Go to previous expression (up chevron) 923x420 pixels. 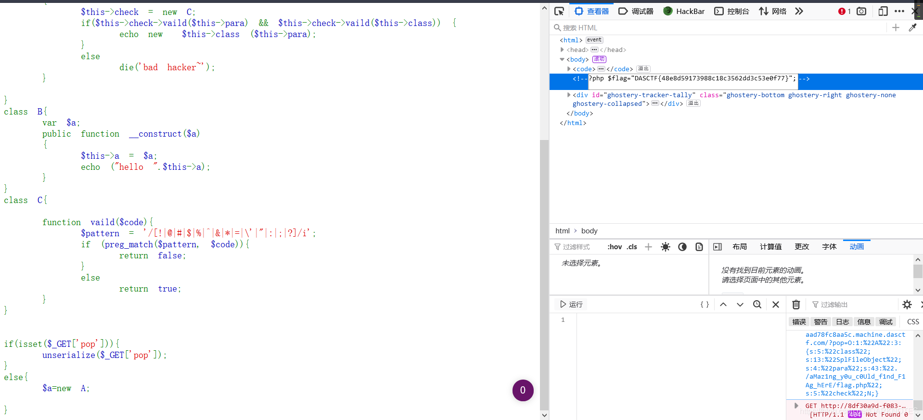(x=723, y=305)
